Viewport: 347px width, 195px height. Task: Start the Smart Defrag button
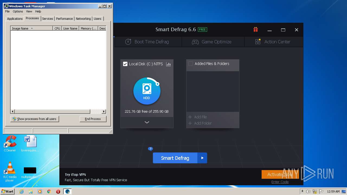175,158
